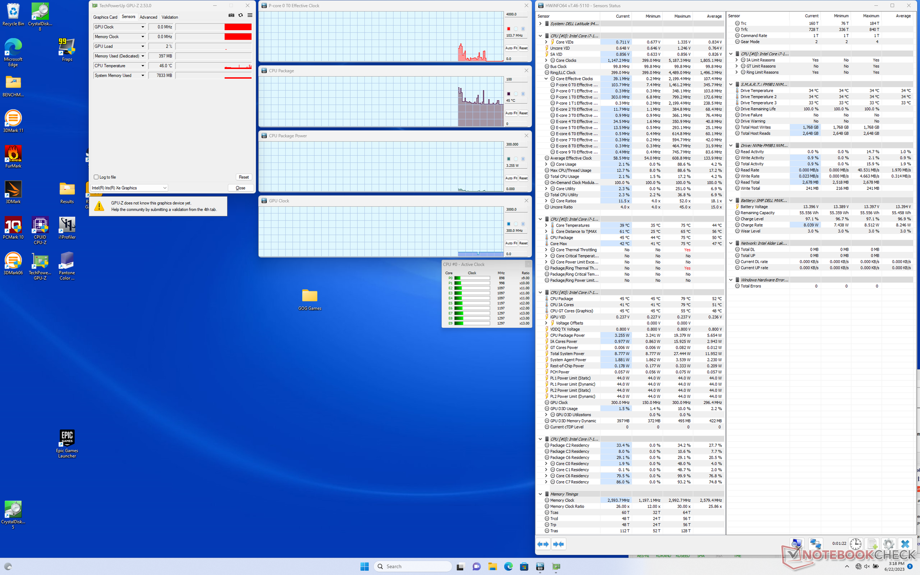
Task: Close sensors with blue X icon
Action: pos(905,544)
